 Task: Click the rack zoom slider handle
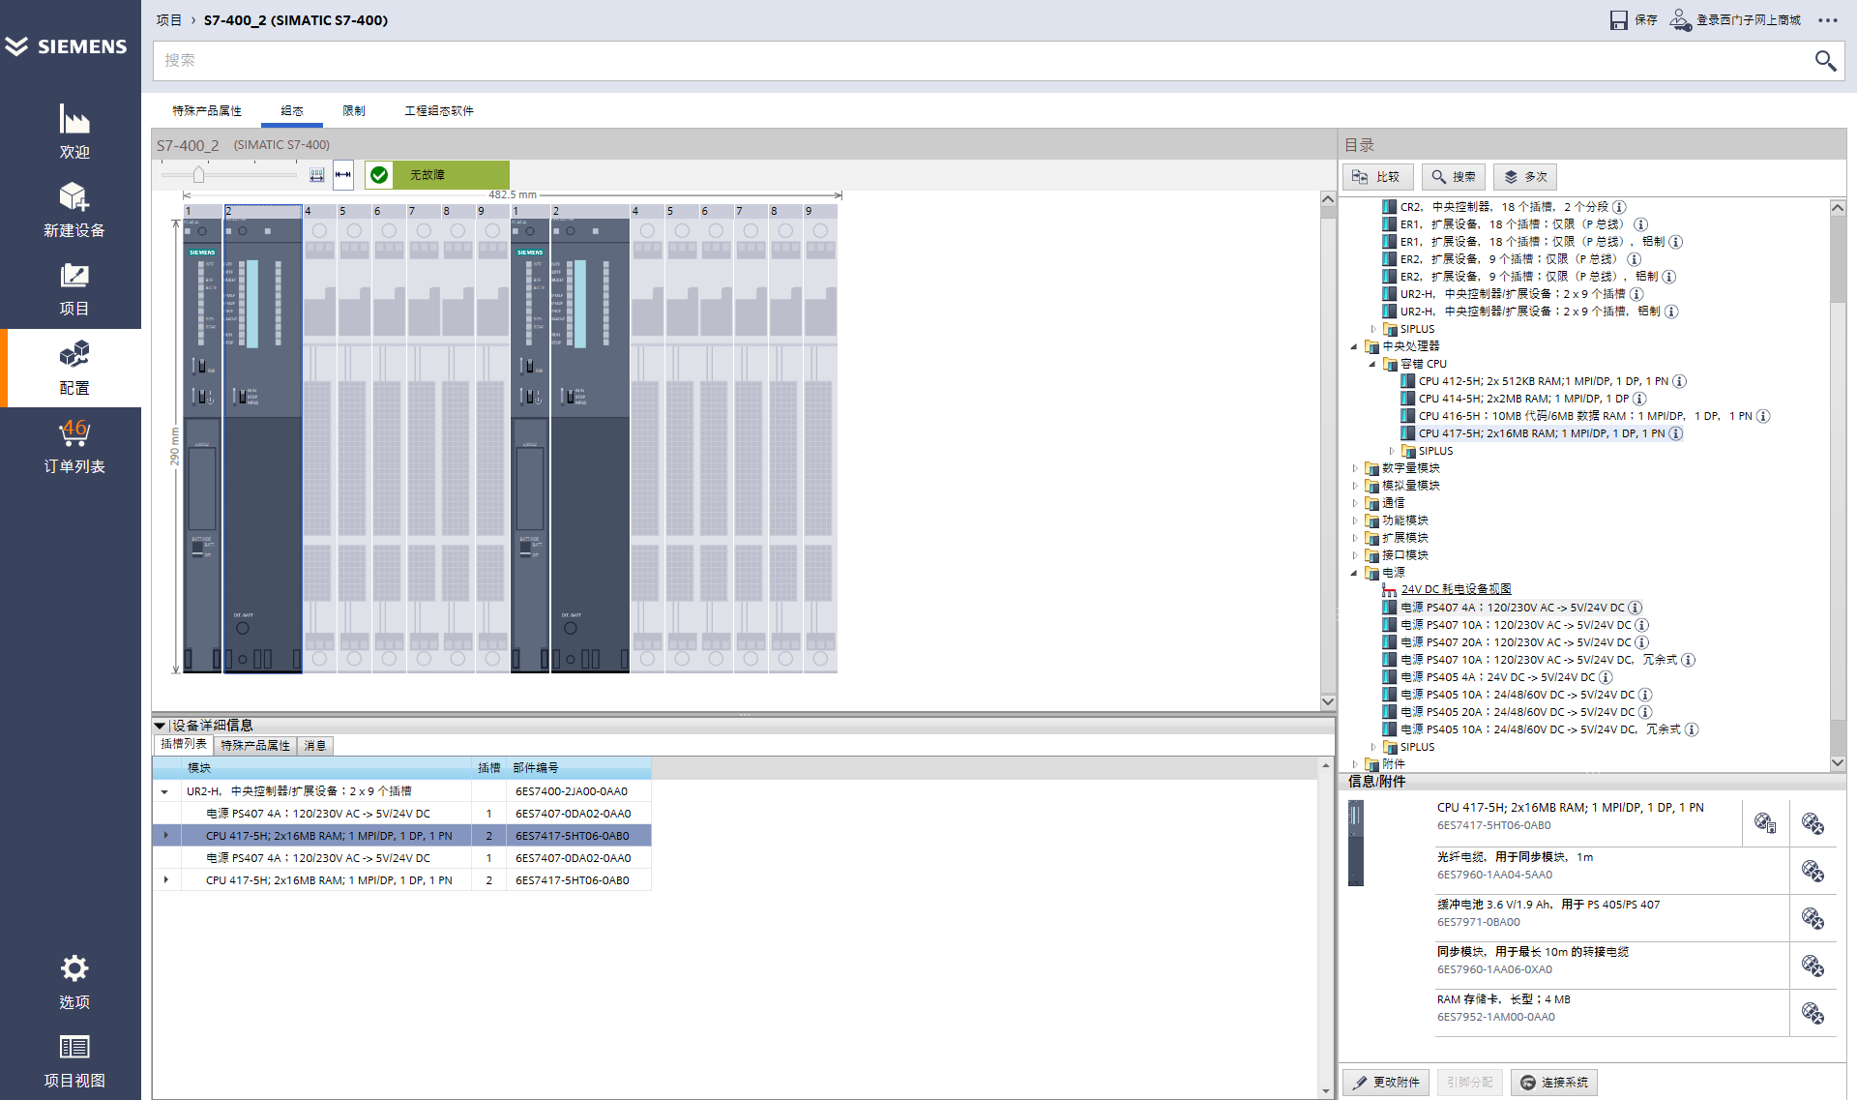coord(199,175)
